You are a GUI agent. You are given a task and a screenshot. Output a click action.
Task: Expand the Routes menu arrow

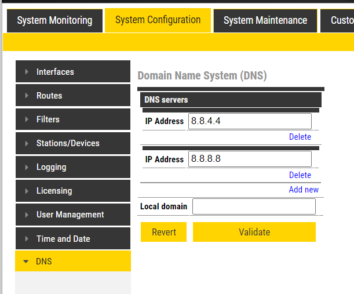pos(27,96)
